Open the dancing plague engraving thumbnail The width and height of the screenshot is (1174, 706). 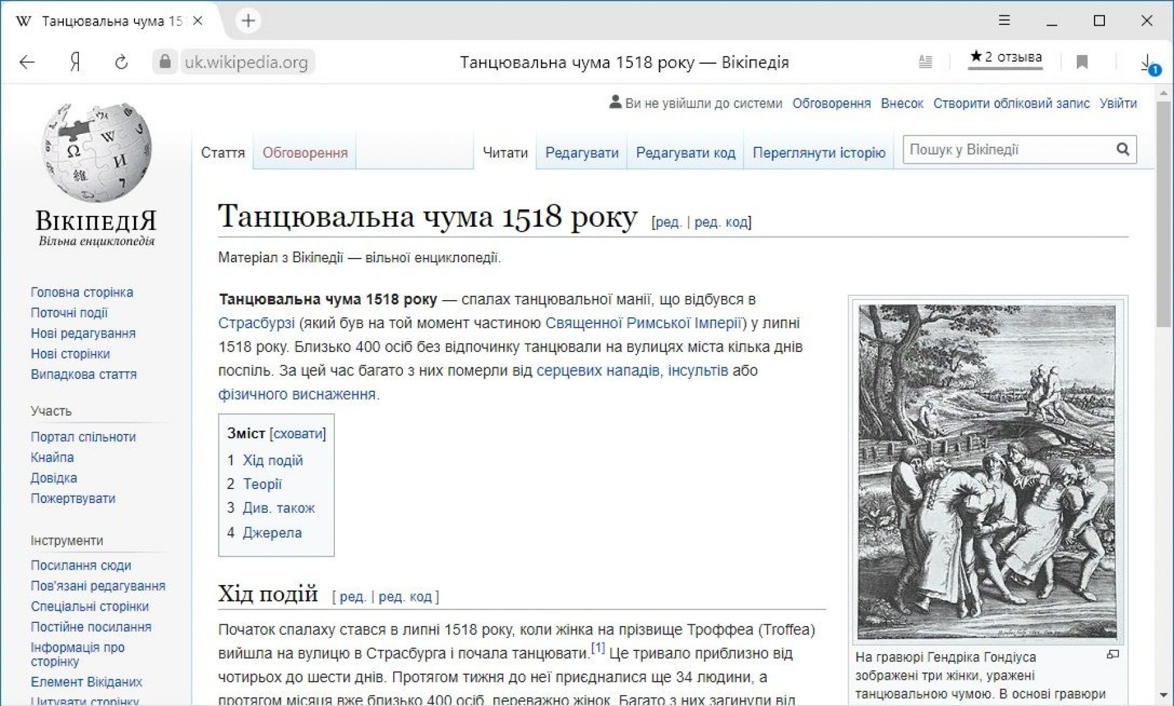tap(987, 471)
